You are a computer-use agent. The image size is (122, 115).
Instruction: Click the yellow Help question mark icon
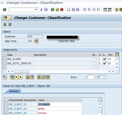(x=117, y=10)
